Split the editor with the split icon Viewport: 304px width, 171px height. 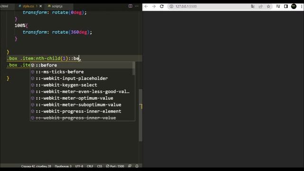click(x=131, y=6)
